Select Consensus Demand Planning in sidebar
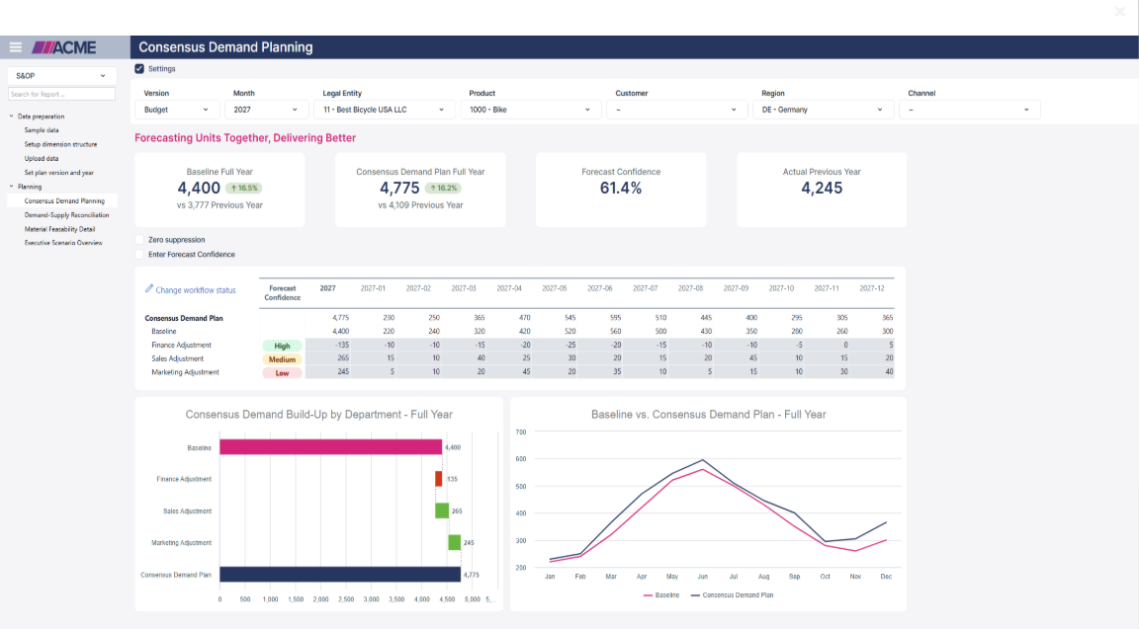This screenshot has width=1139, height=629. click(x=64, y=201)
